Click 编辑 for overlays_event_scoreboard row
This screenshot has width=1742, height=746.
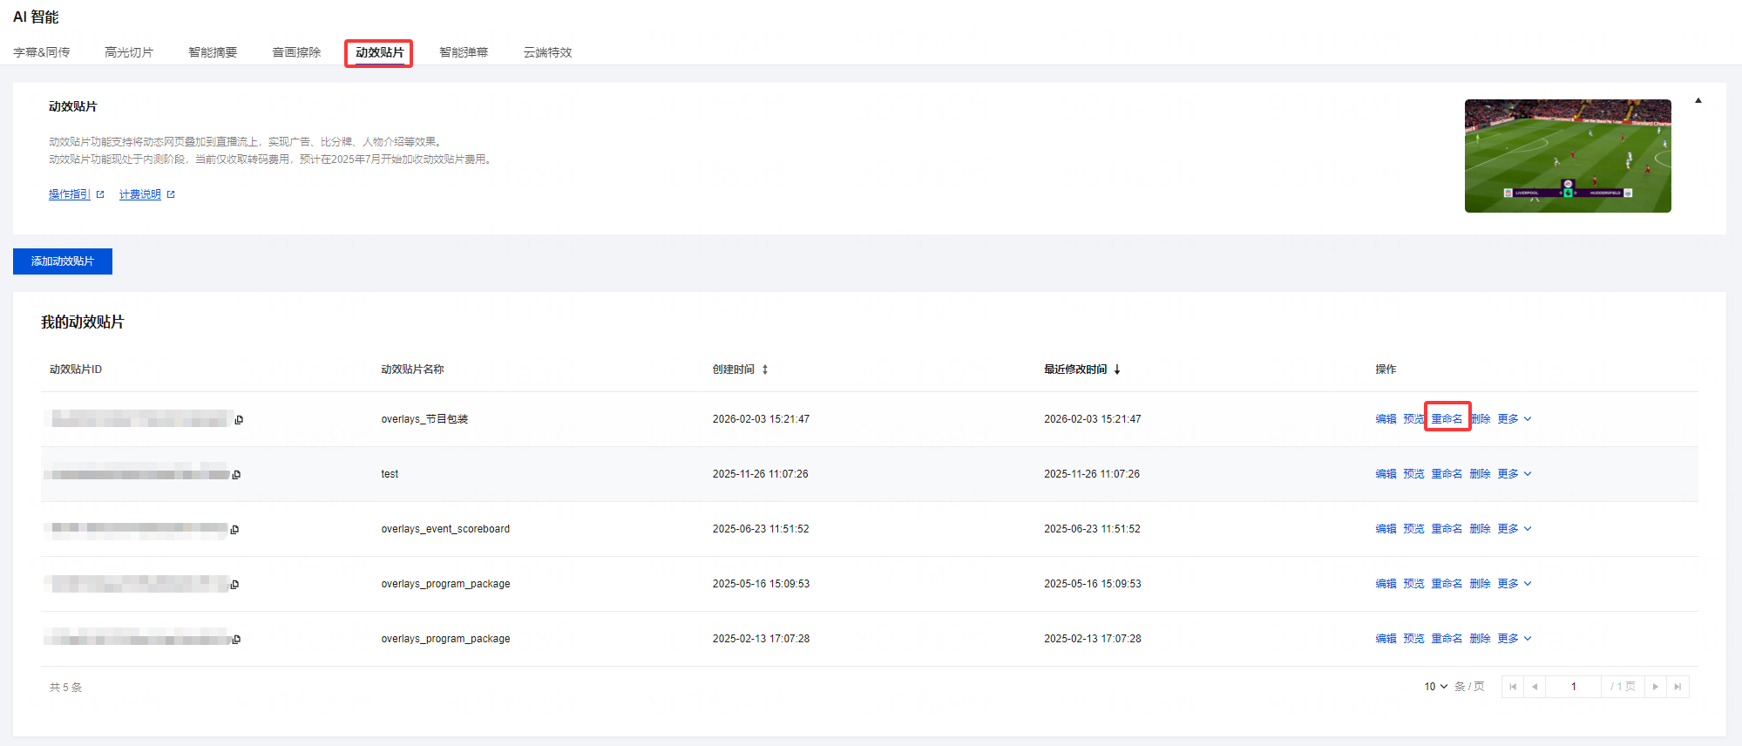click(x=1386, y=529)
